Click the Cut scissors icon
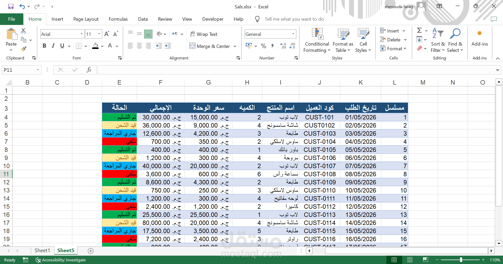The height and width of the screenshot is (264, 503). pos(23,31)
